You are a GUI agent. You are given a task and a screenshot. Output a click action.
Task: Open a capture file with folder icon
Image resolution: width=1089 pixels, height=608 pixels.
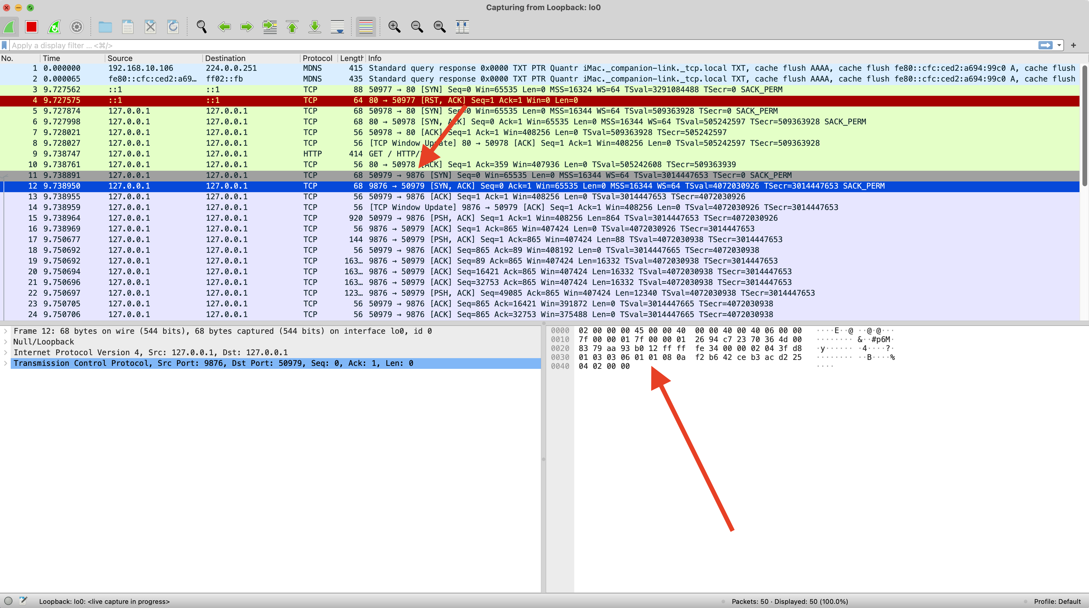click(x=105, y=26)
